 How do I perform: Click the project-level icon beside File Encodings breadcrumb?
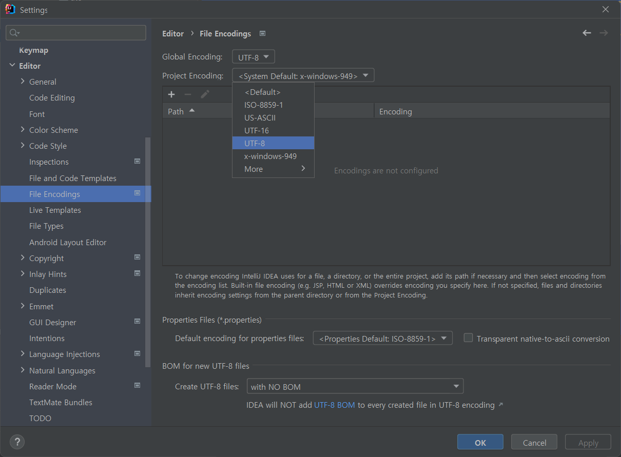(262, 33)
